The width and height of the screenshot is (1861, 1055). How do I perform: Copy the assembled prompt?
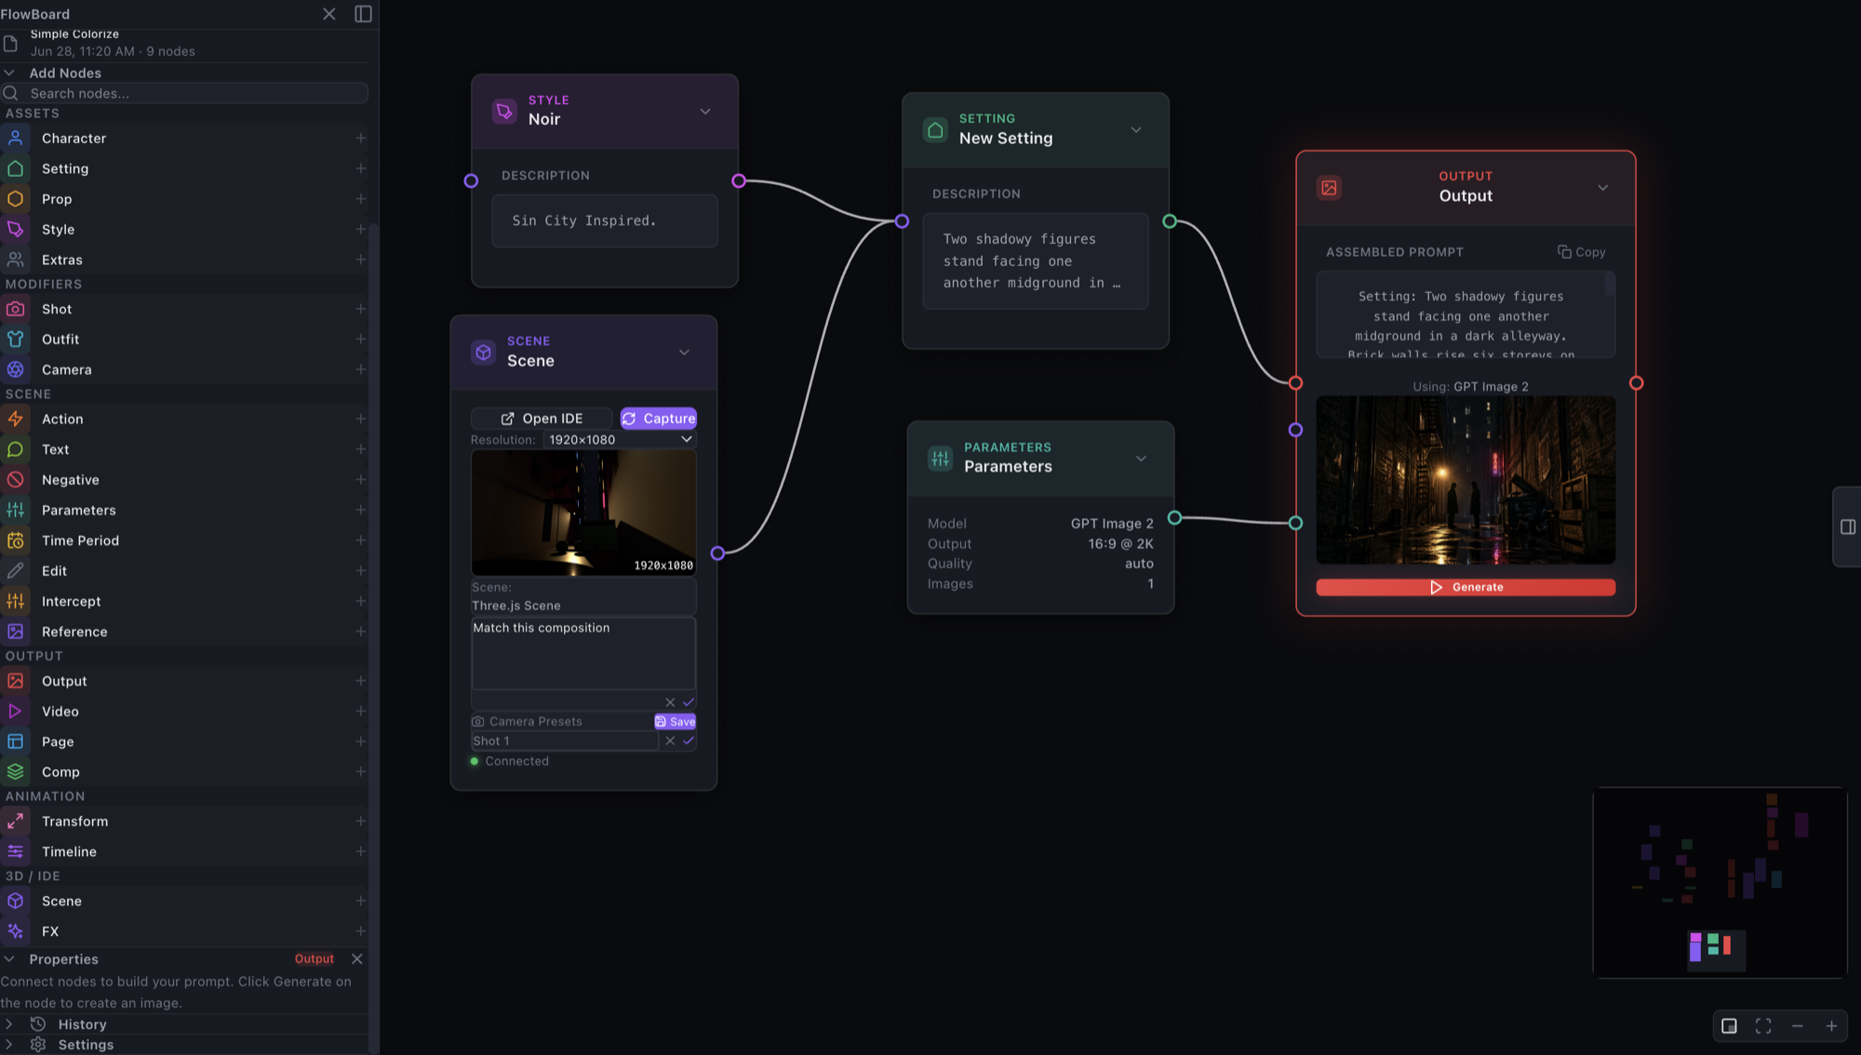coord(1582,252)
